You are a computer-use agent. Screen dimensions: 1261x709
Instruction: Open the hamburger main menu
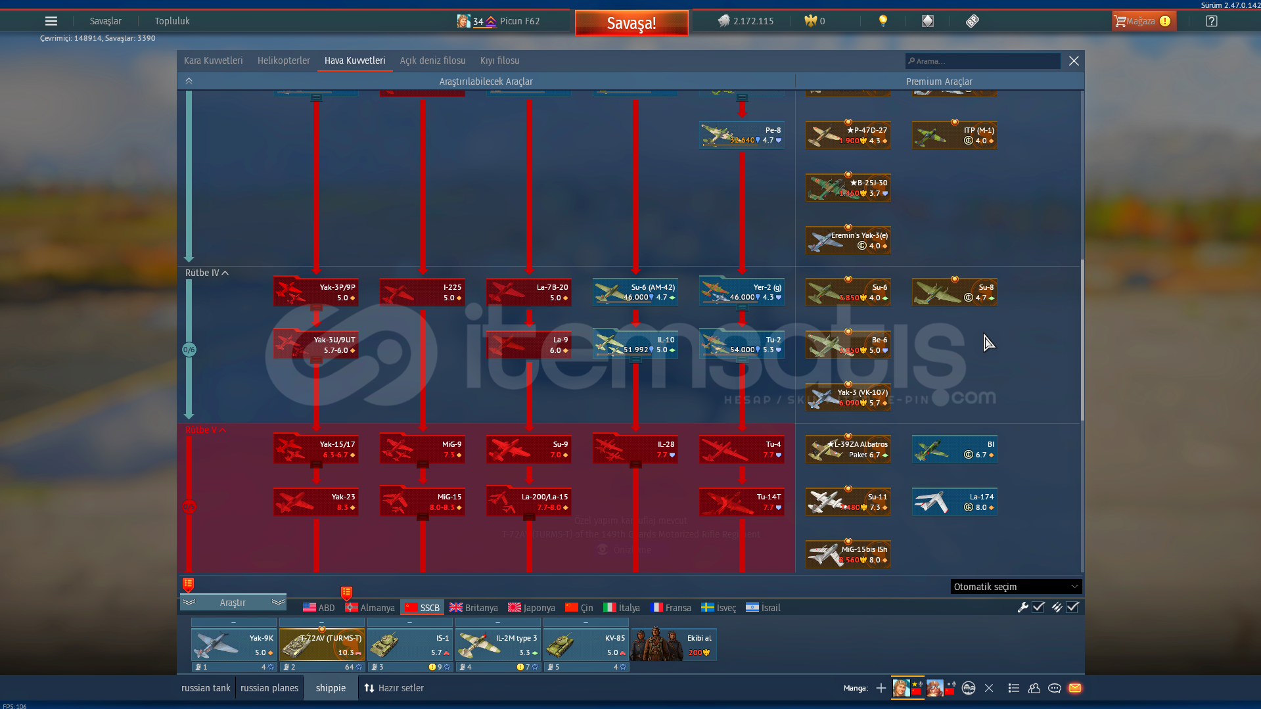(x=51, y=21)
